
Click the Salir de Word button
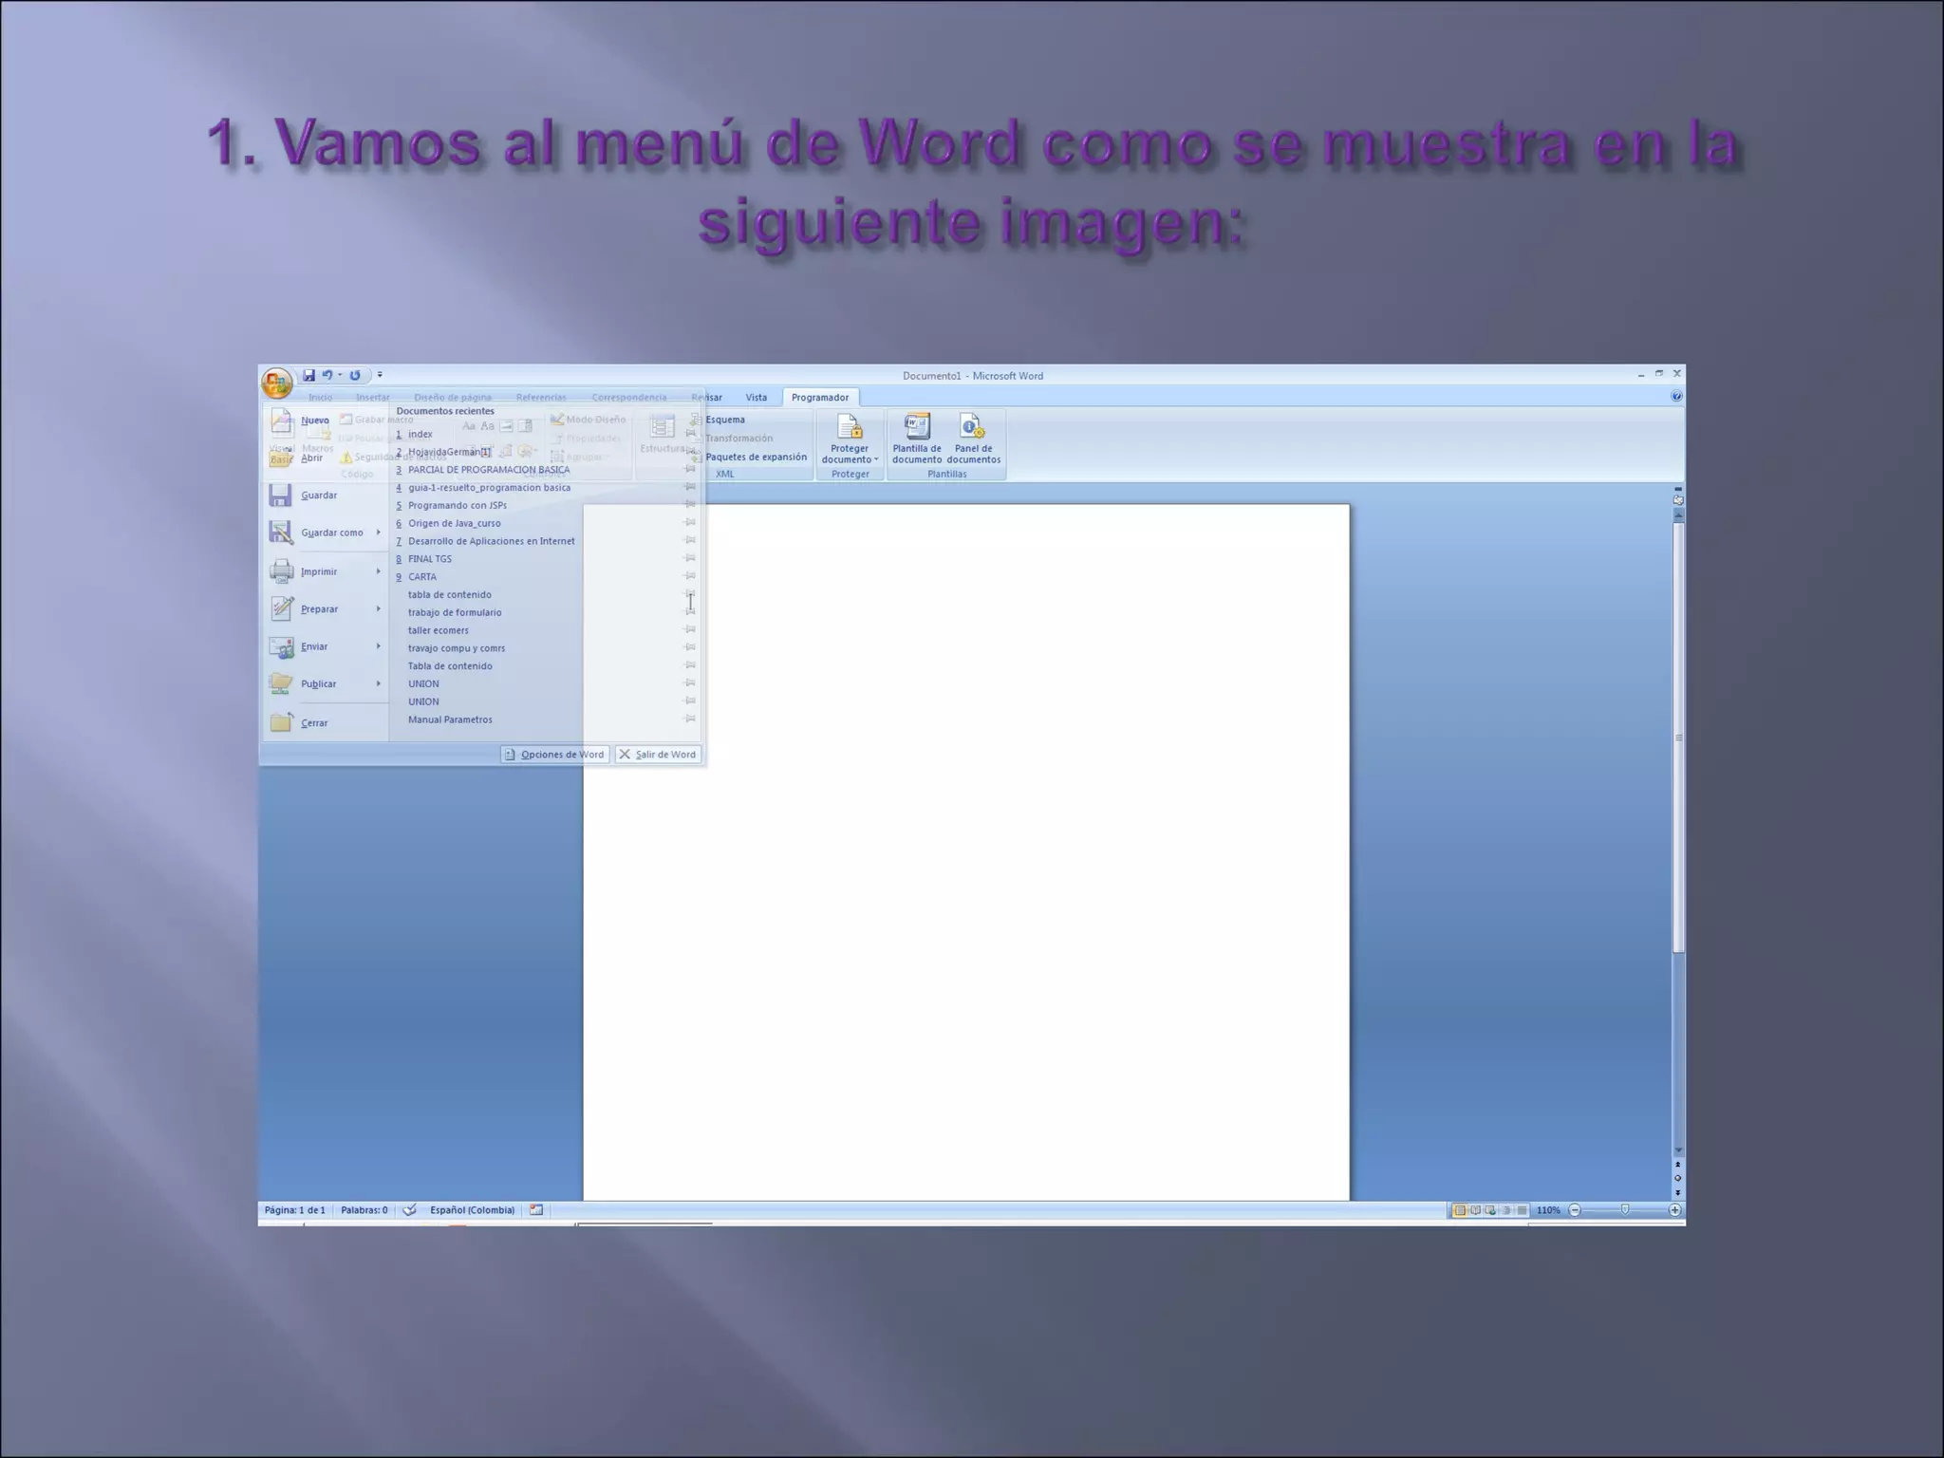[x=658, y=755]
